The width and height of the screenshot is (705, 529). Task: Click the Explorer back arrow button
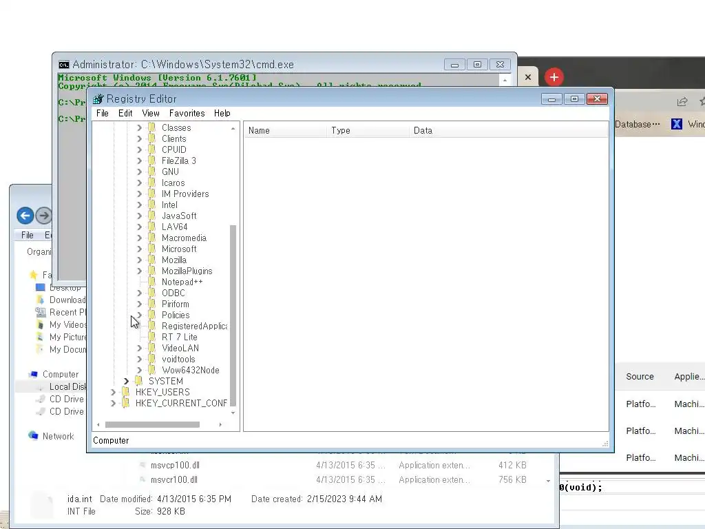point(25,216)
